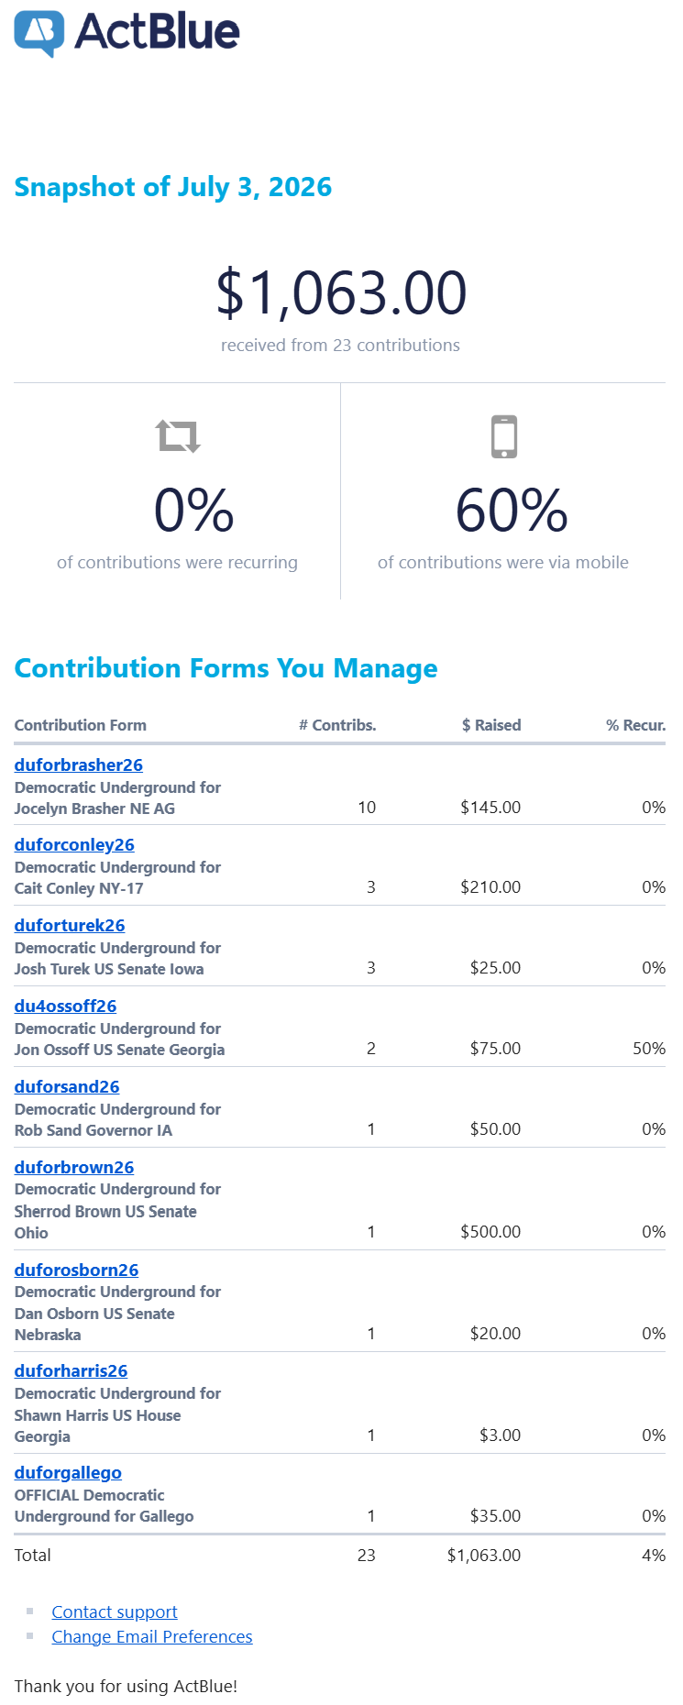Image resolution: width=683 pixels, height=1705 pixels.
Task: Open the duforturek26 form link
Action: point(70,925)
